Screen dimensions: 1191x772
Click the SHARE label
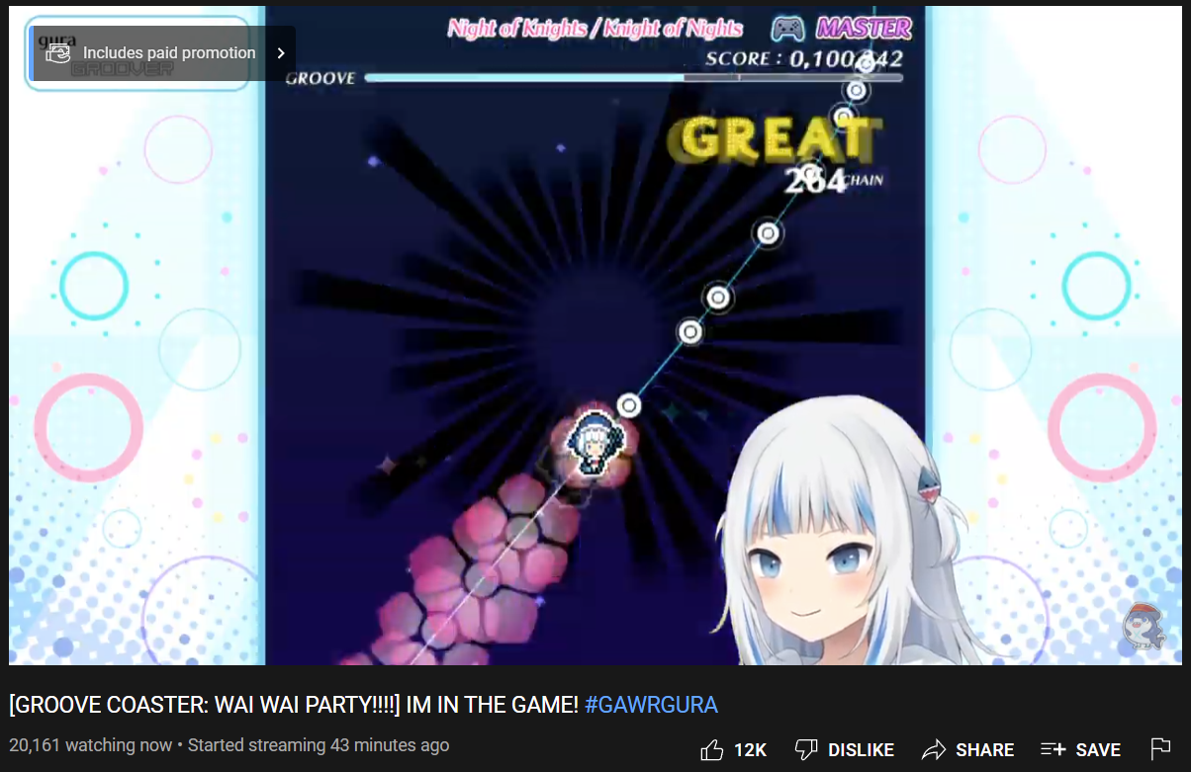tap(984, 750)
